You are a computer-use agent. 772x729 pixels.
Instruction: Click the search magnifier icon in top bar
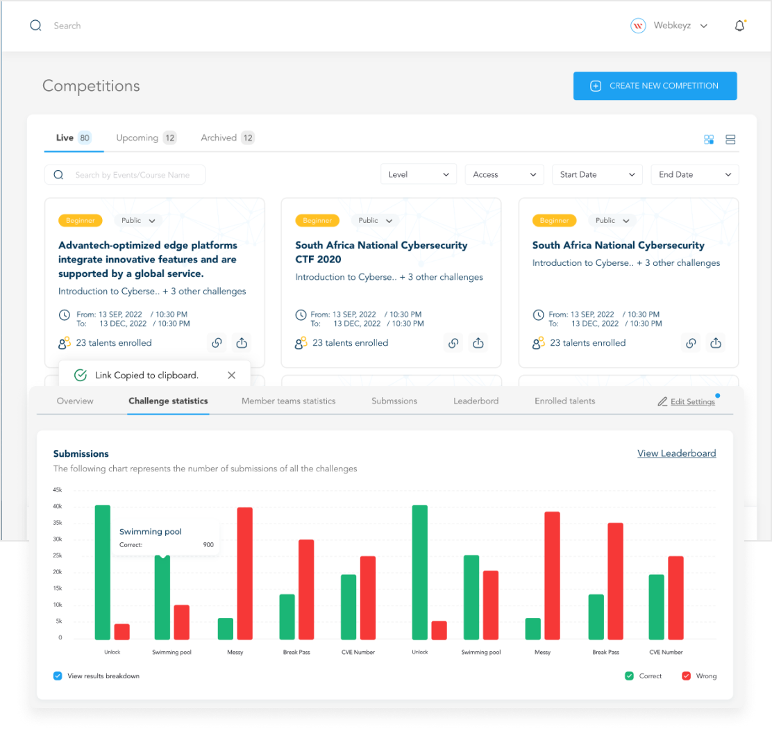(35, 26)
